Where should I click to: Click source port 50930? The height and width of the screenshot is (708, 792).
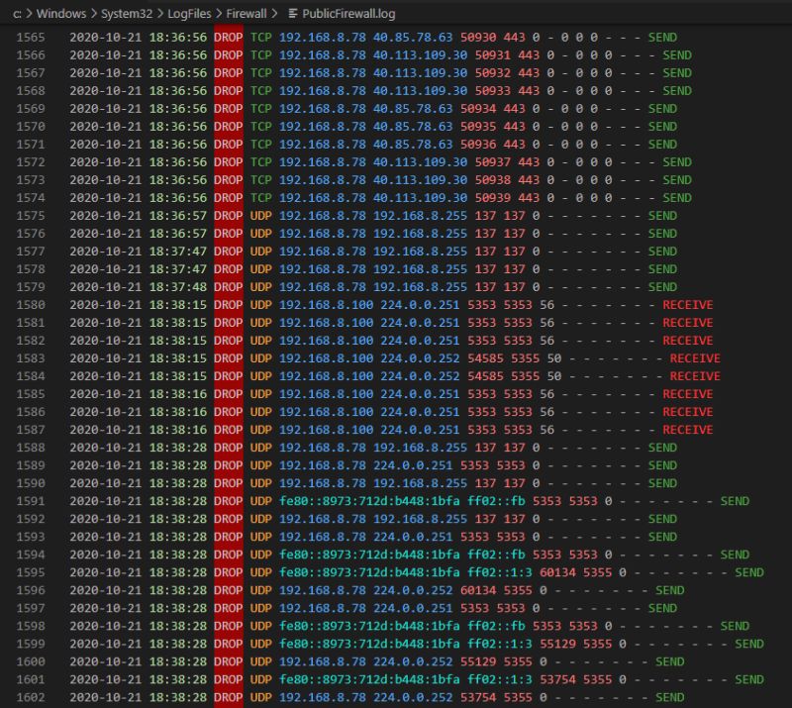[478, 38]
